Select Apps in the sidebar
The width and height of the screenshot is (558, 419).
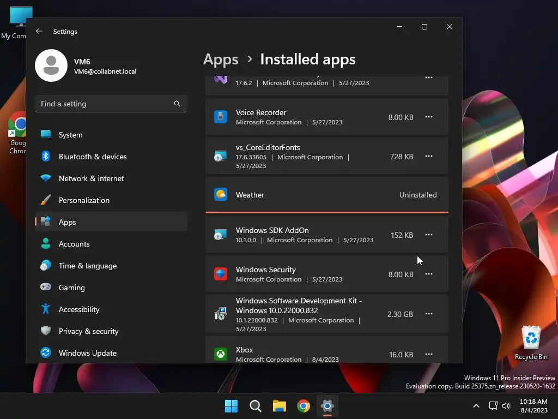(x=111, y=222)
